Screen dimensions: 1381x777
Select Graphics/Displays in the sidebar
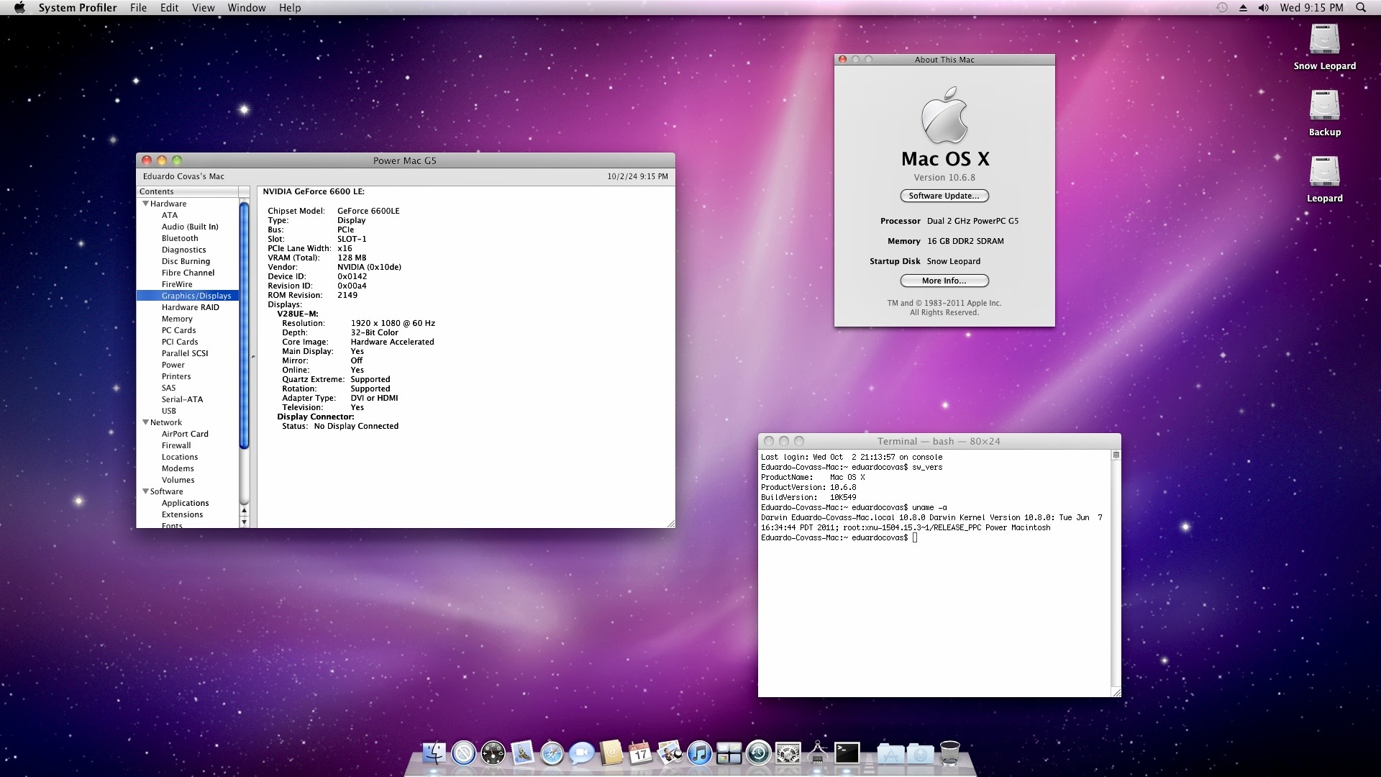187,296
